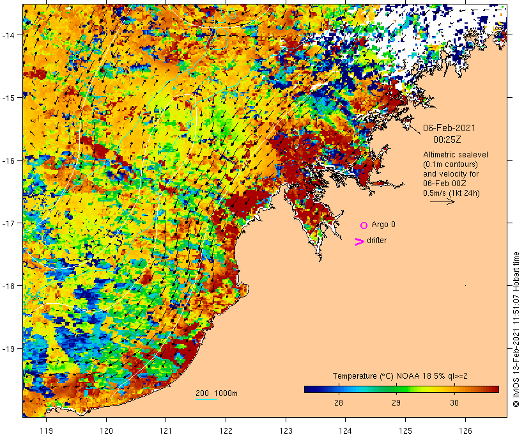
Task: Click the longitude label '119'
Action: click(46, 431)
